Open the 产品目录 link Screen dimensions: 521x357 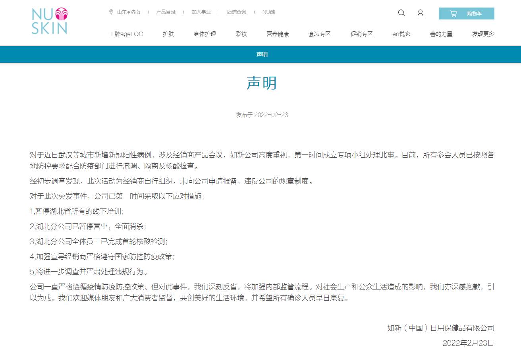pos(166,12)
